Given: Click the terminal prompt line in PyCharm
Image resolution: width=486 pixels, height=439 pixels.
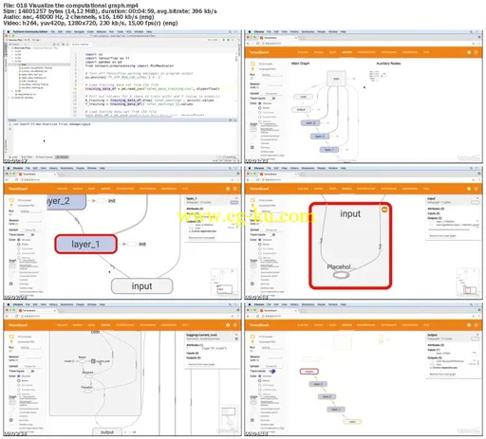Looking at the screenshot, I should pyautogui.click(x=52, y=124).
